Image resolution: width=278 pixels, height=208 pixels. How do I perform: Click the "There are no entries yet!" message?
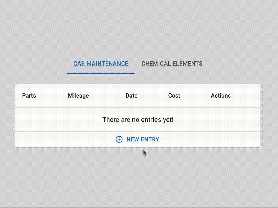(138, 119)
